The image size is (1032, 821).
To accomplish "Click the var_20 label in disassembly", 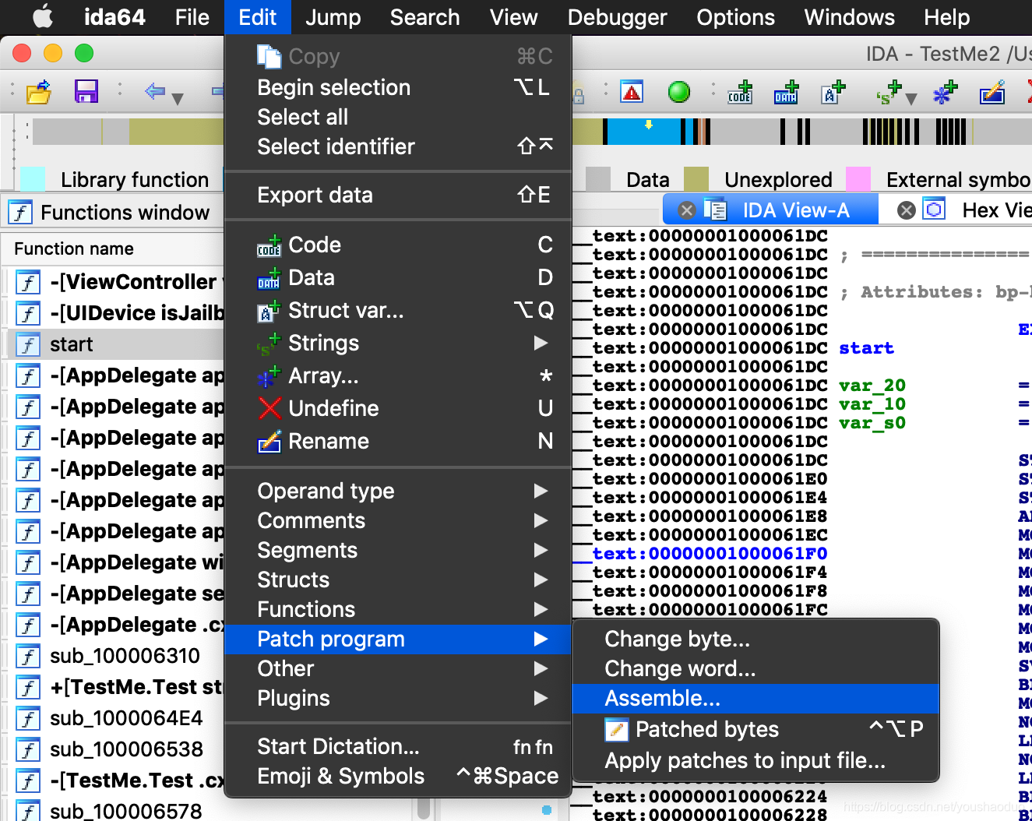I will [x=872, y=386].
